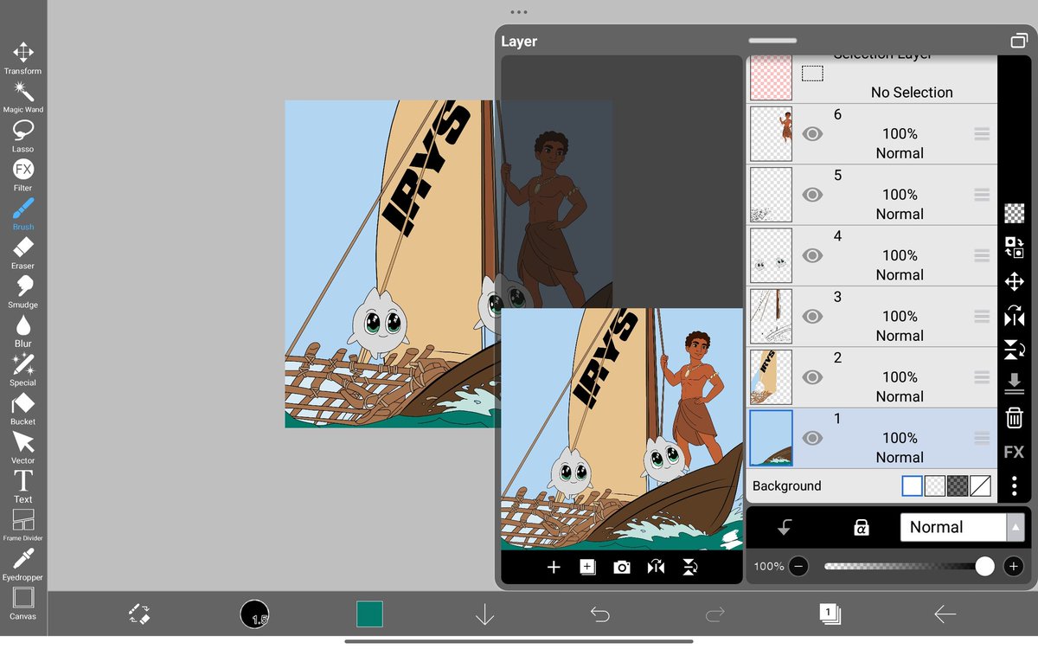The width and height of the screenshot is (1038, 649).
Task: Decrease layer opacity with minus
Action: [x=798, y=567]
